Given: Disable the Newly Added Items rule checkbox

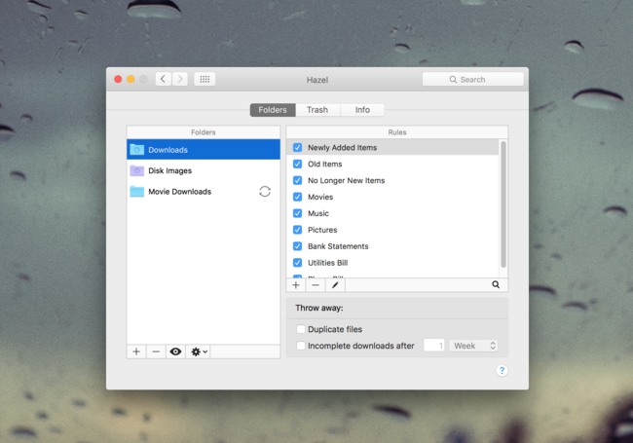Looking at the screenshot, I should tap(298, 148).
